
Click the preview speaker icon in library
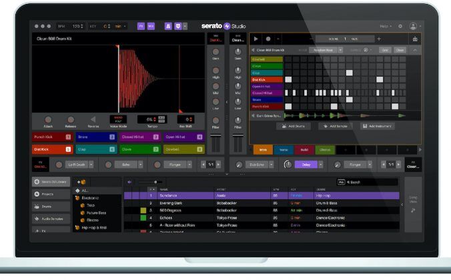(129, 182)
